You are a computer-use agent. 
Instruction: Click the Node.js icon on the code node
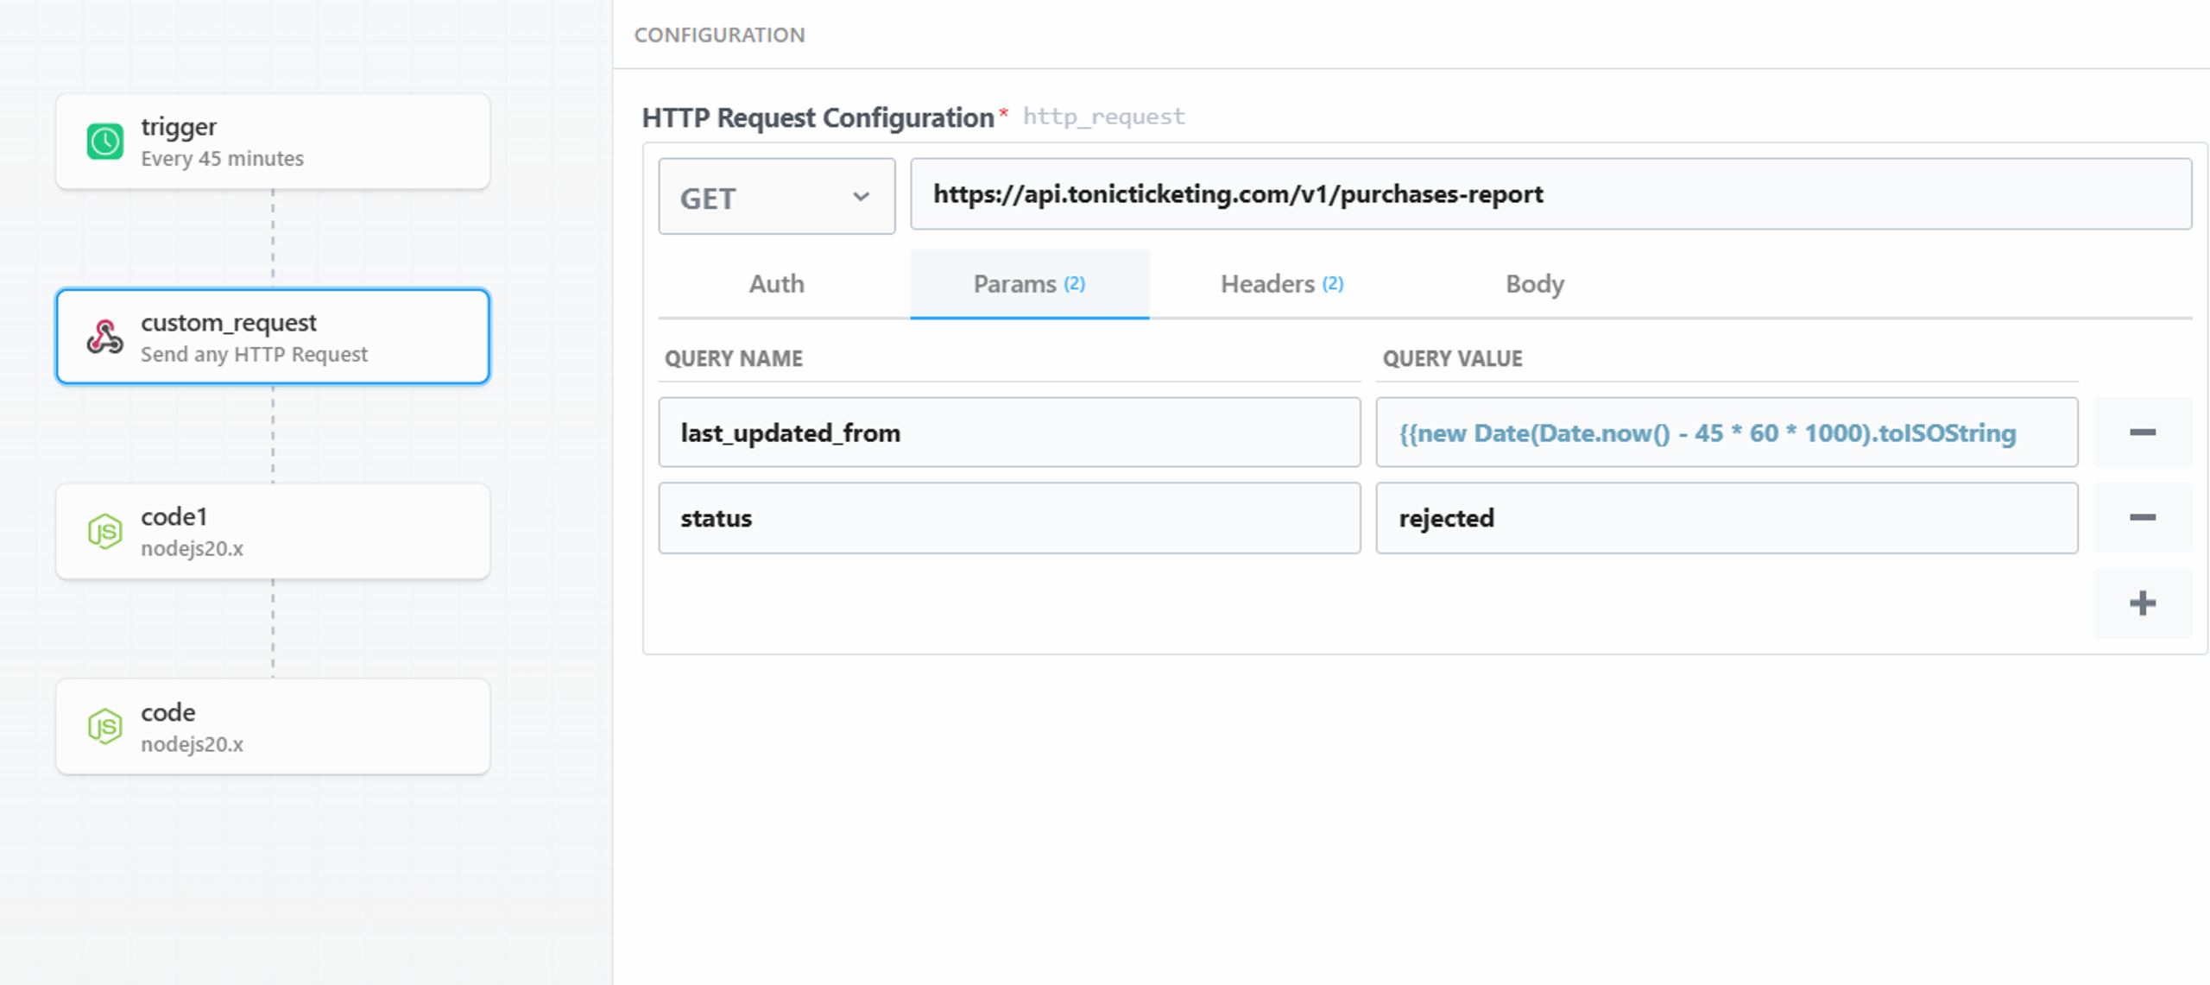coord(104,726)
